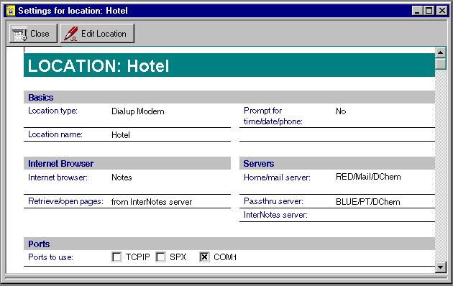The height and width of the screenshot is (286, 453).
Task: Click the InterNotes server label
Action: point(275,215)
